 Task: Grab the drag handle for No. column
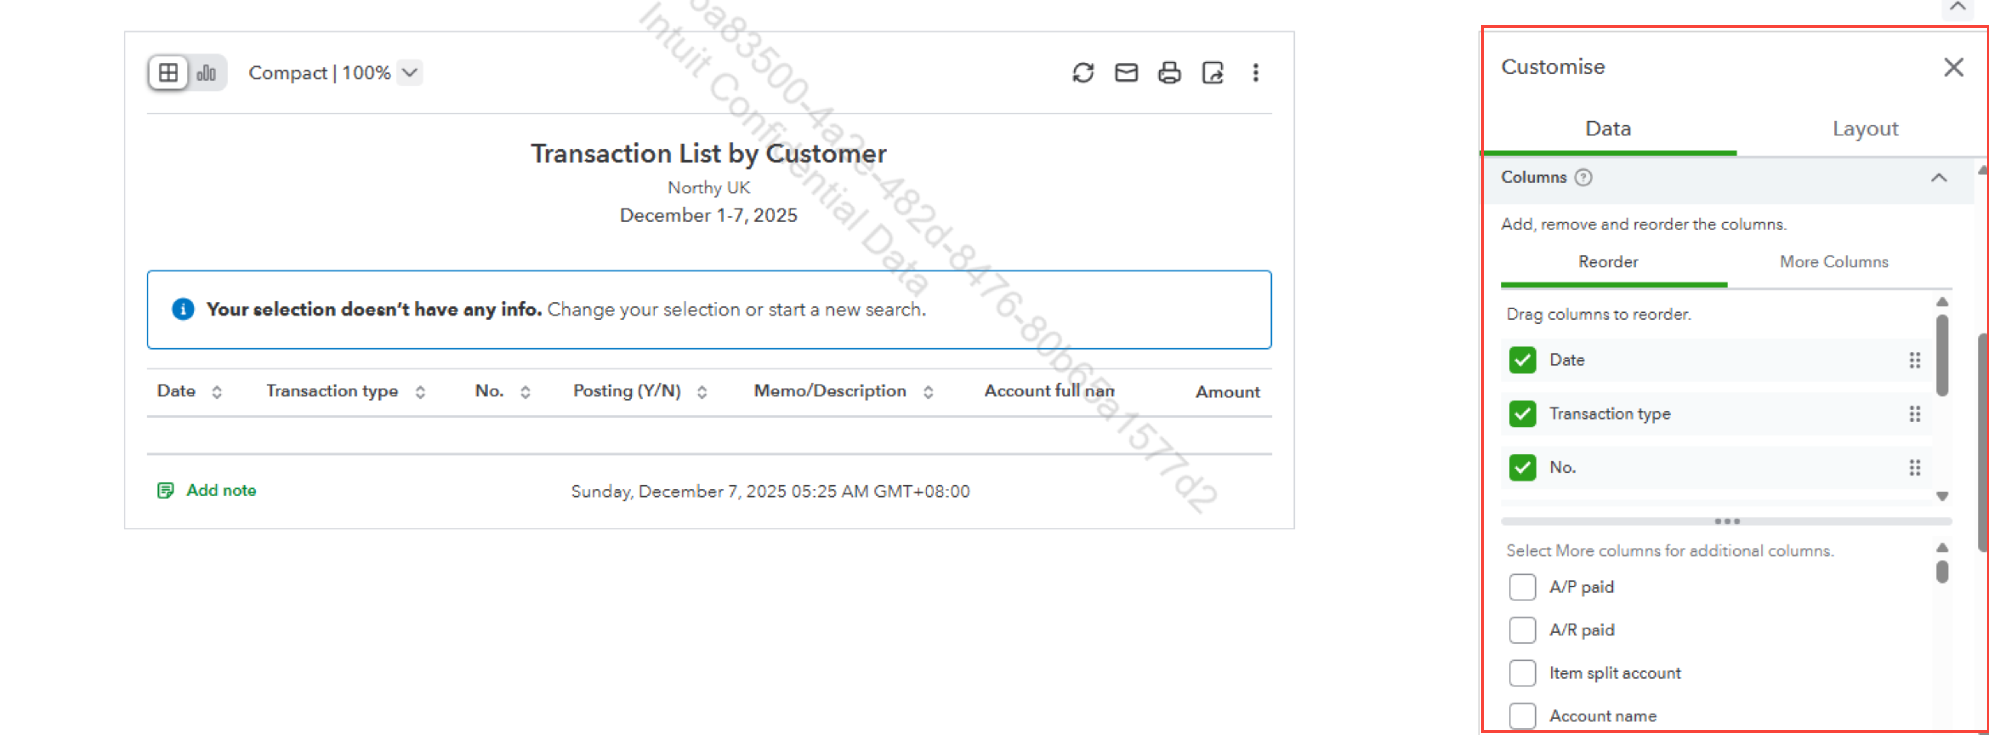(x=1914, y=468)
